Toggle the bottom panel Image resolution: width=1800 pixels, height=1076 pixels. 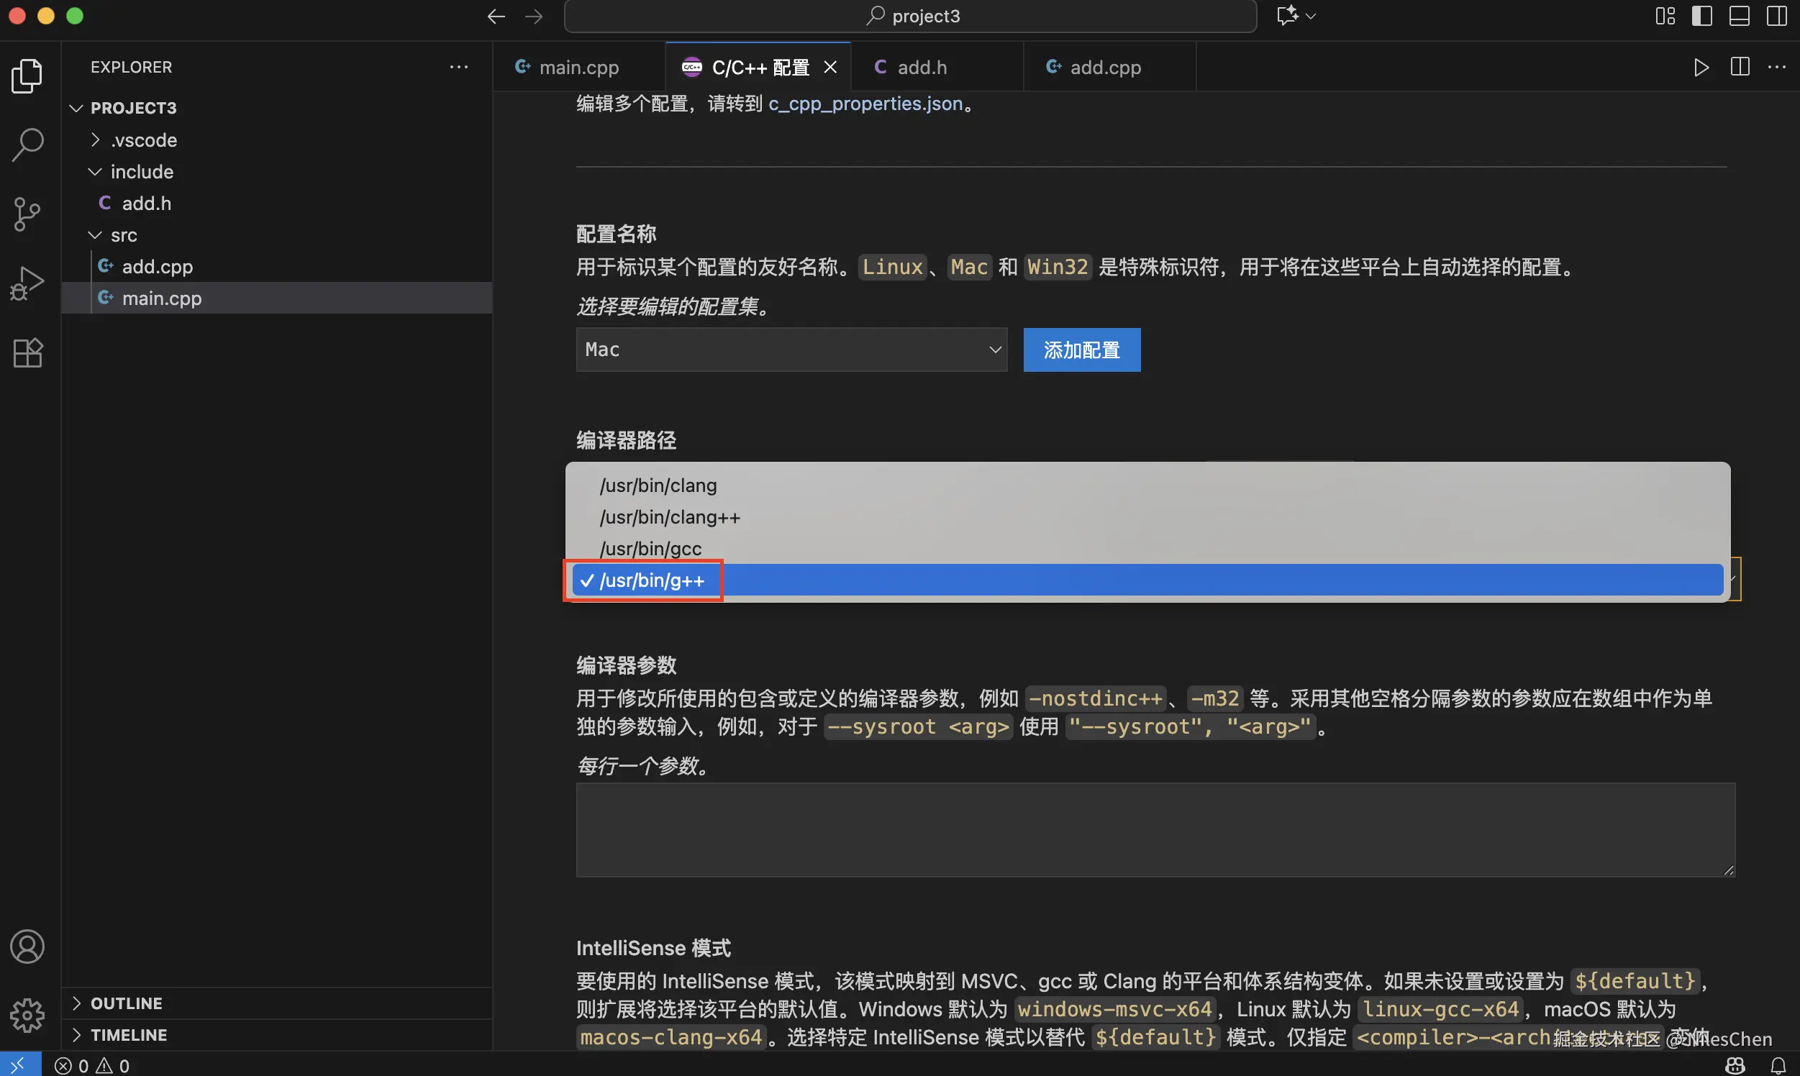1739,16
